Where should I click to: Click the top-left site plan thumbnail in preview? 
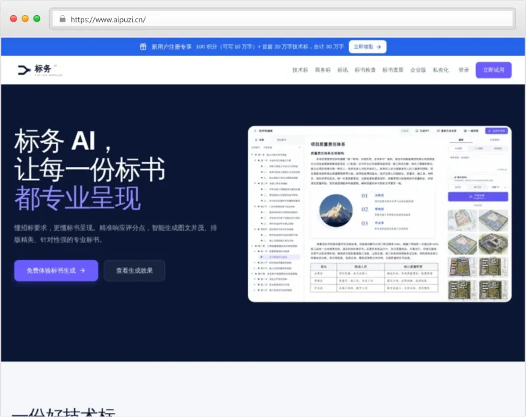coord(462,220)
